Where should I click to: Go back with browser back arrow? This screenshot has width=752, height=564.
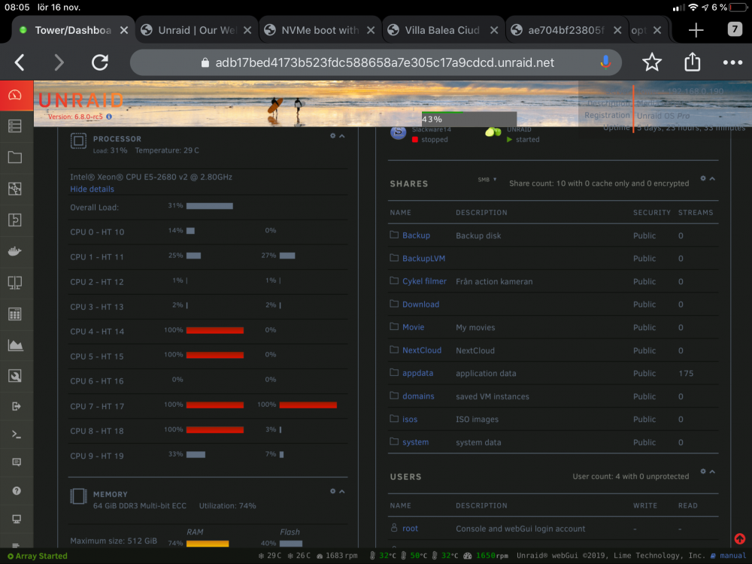tap(20, 62)
